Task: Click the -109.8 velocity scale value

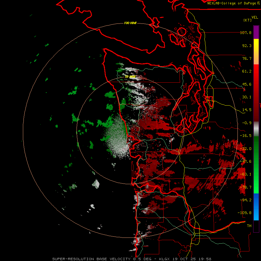Action: tap(244, 213)
